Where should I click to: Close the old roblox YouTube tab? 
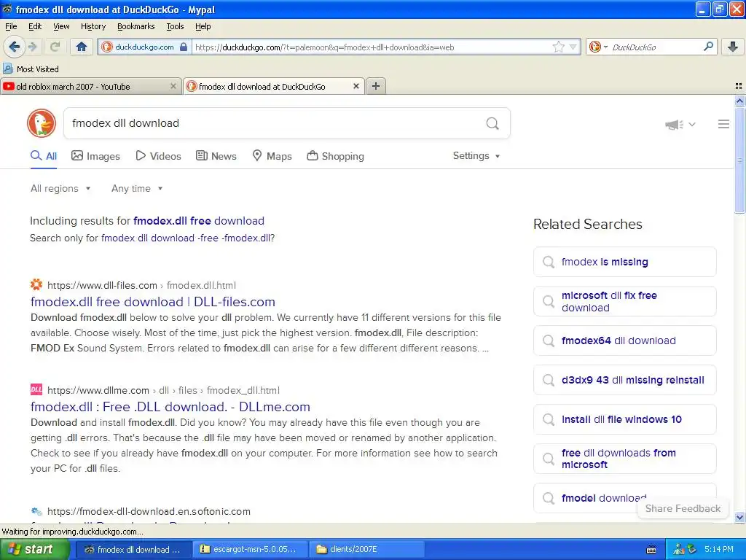point(173,86)
